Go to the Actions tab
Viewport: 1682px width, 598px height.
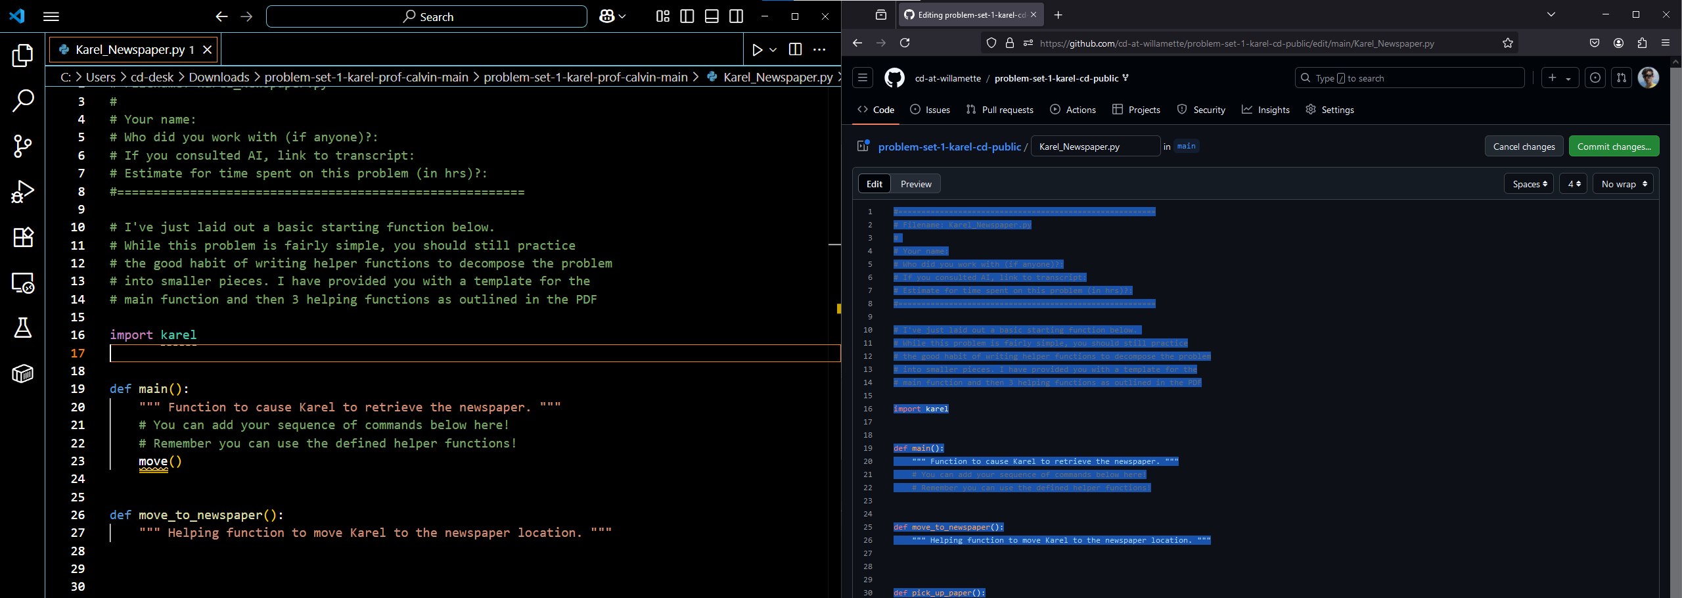coord(1073,110)
